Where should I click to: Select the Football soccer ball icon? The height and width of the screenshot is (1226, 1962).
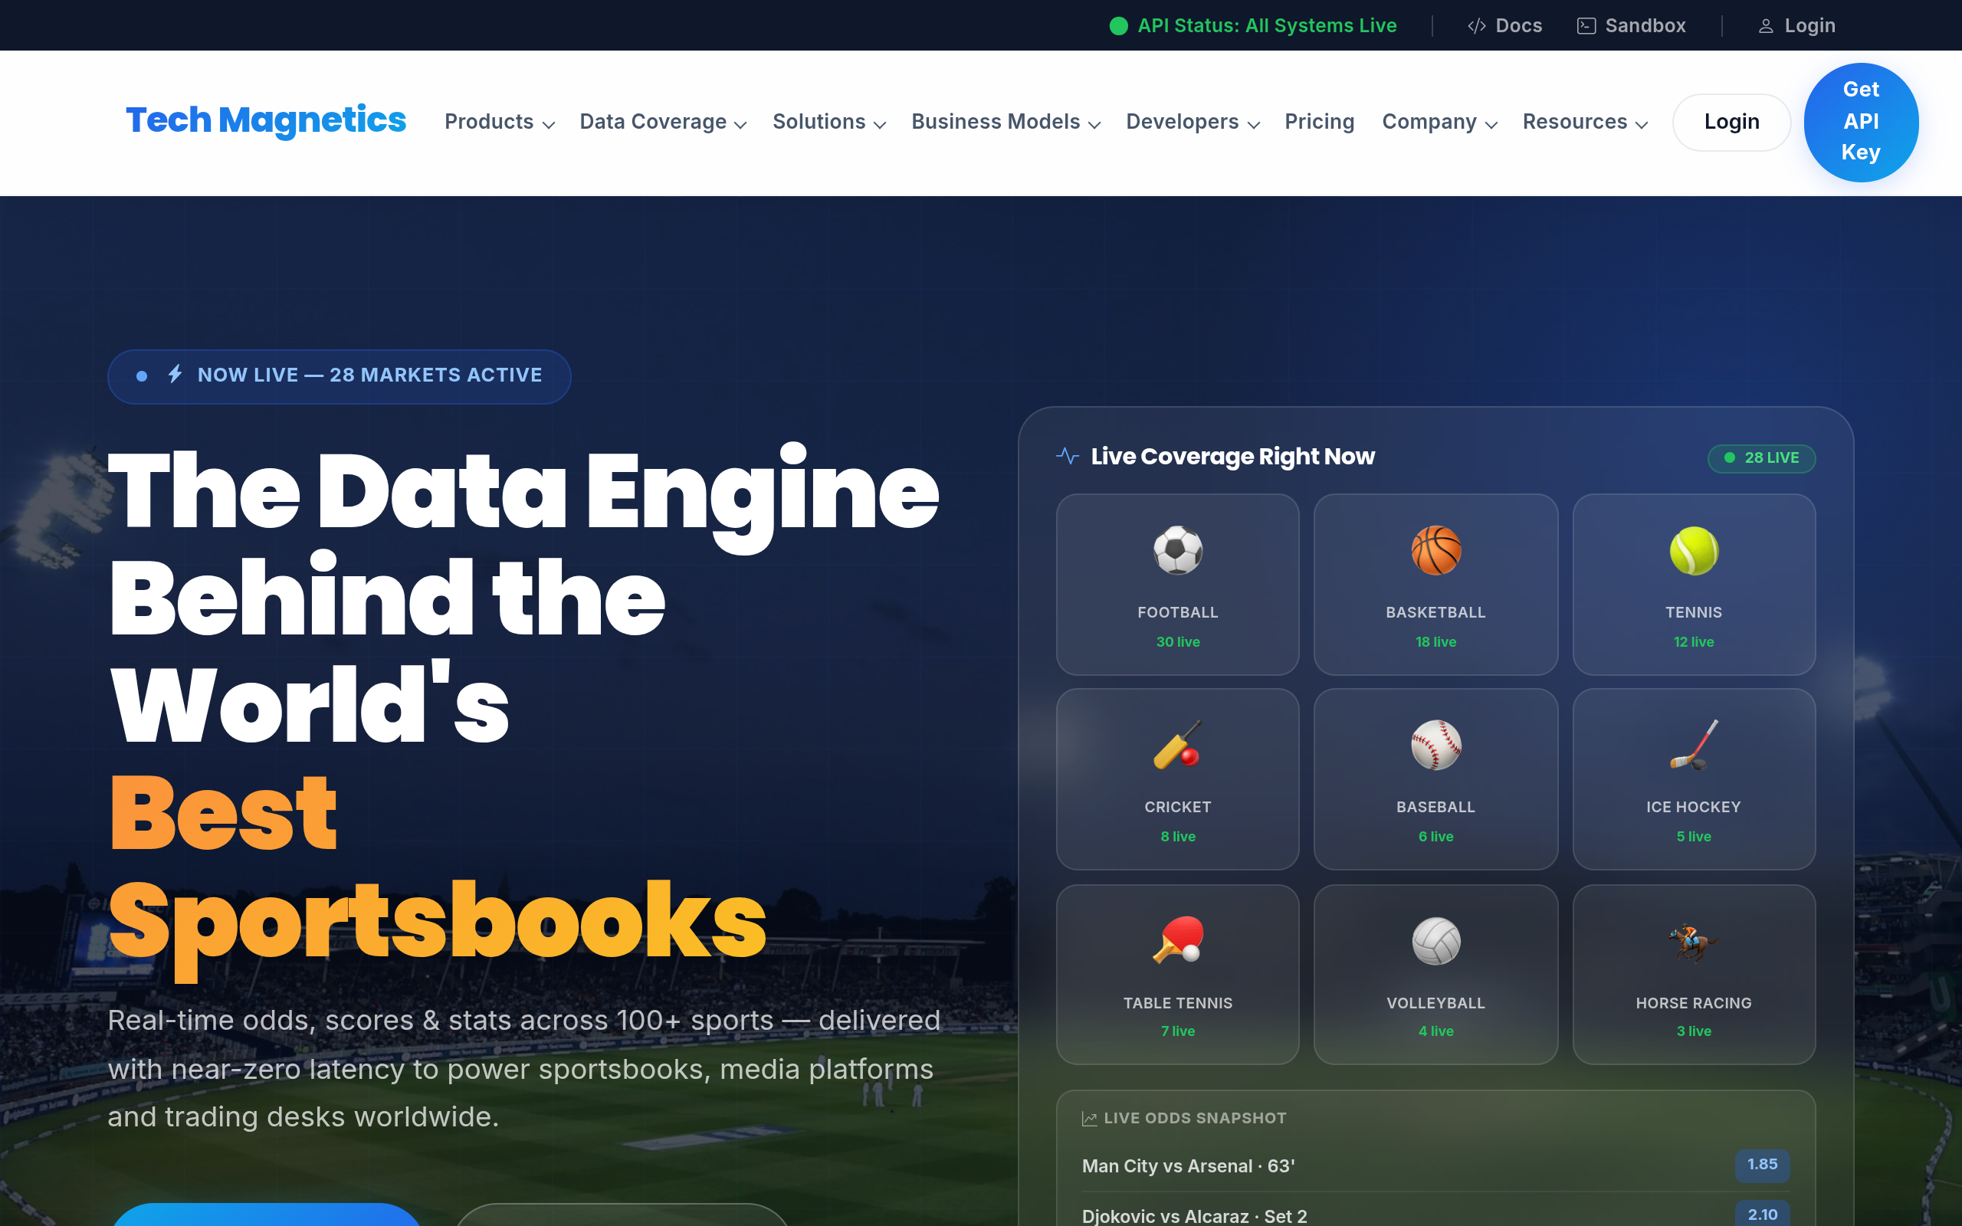pyautogui.click(x=1177, y=551)
